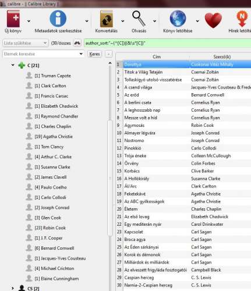This screenshot has width=251, height=291.
Task: Click the person icon beside Paulo Coelho
Action: [x=29, y=187]
